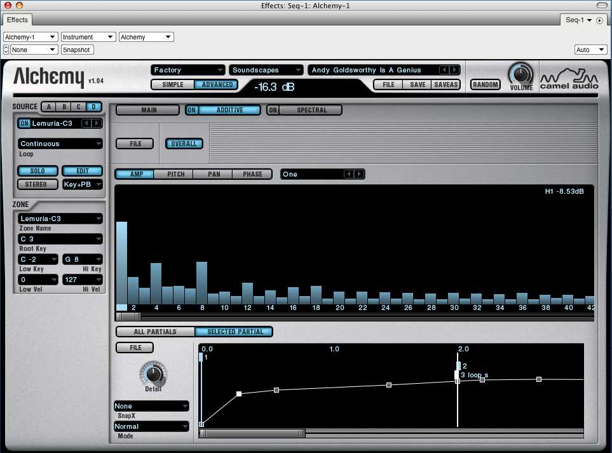The width and height of the screenshot is (612, 453).
Task: Open the C -2 low key dropdown
Action: (x=38, y=259)
